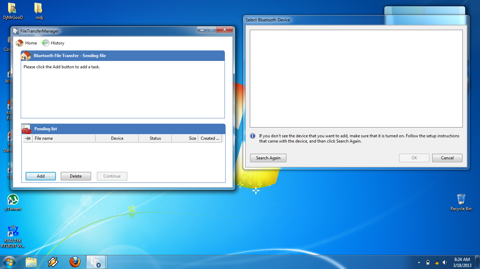Click Search Again for Bluetooth devices

click(268, 158)
